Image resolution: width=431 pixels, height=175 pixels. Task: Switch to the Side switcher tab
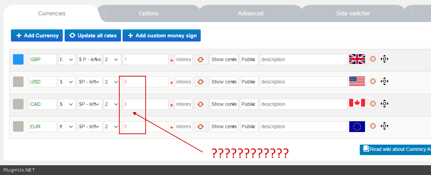353,13
